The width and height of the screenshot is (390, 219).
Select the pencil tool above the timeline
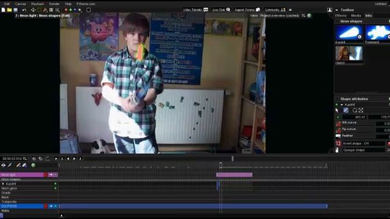(x=18, y=165)
